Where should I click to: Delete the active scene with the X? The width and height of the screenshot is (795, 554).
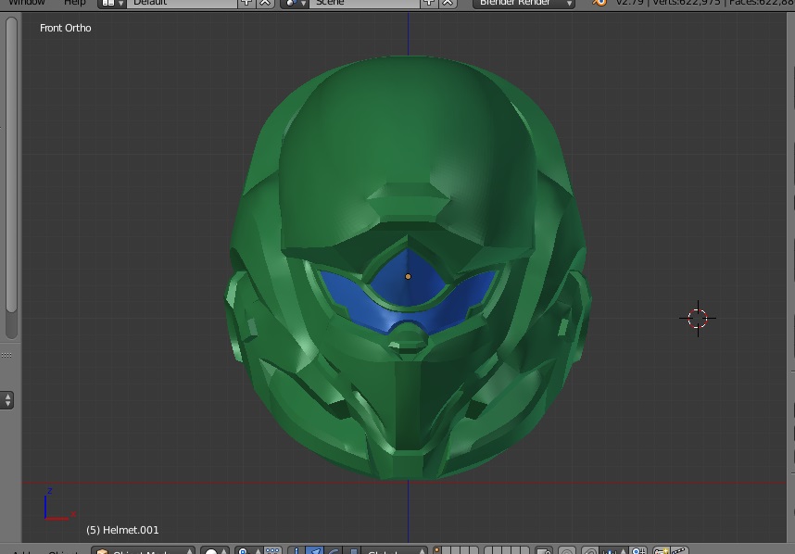(x=448, y=3)
